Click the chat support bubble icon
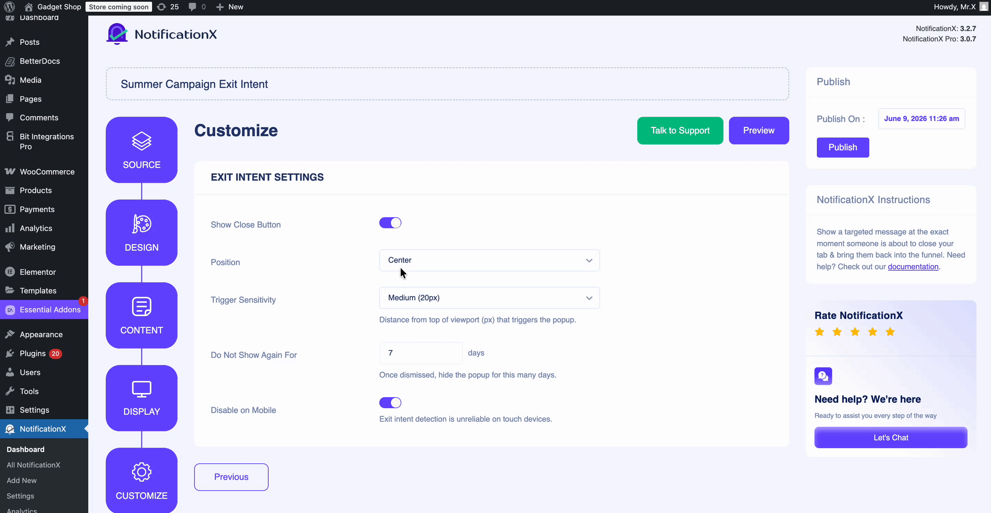The image size is (991, 513). point(823,376)
